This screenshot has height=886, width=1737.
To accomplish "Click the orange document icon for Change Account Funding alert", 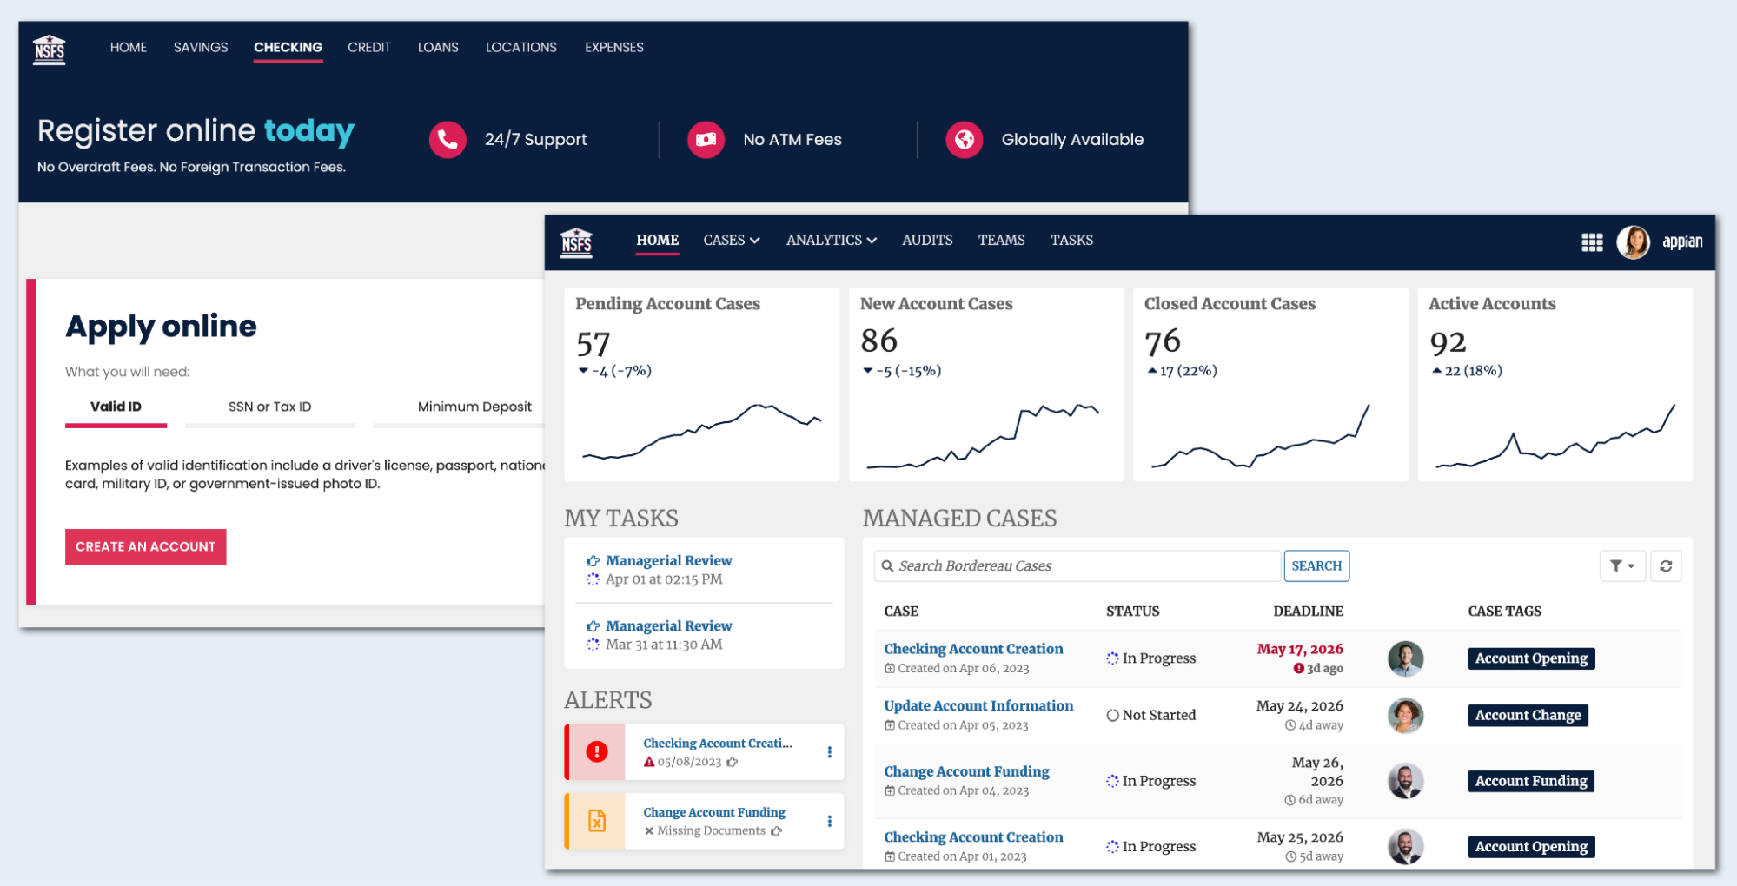I will [597, 821].
